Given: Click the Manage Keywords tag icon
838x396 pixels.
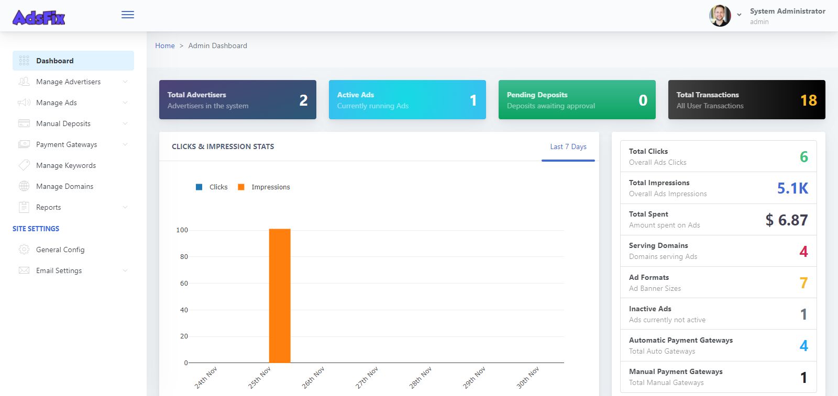Looking at the screenshot, I should pos(24,165).
